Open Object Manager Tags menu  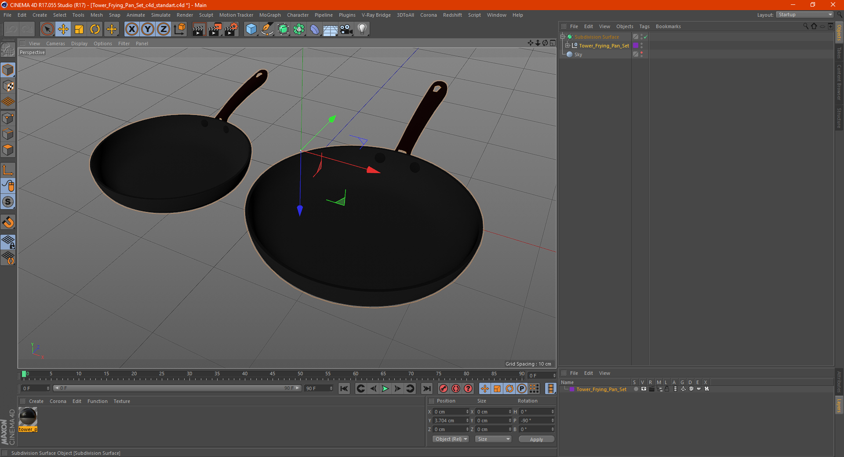[644, 26]
